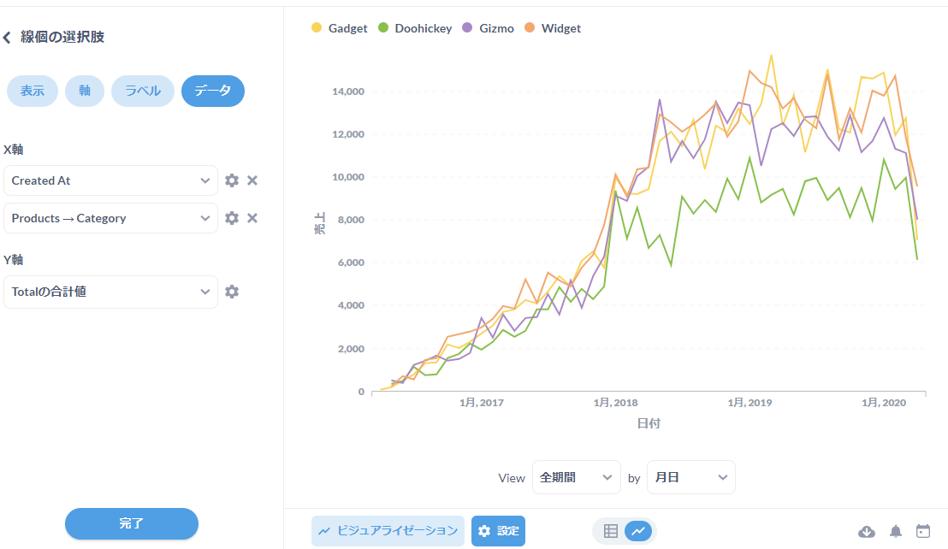
Task: Open the 月日 grouping dropdown
Action: click(690, 477)
